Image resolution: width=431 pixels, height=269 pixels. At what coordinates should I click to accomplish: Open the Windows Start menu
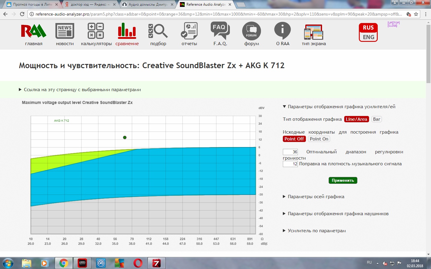(x=8, y=263)
